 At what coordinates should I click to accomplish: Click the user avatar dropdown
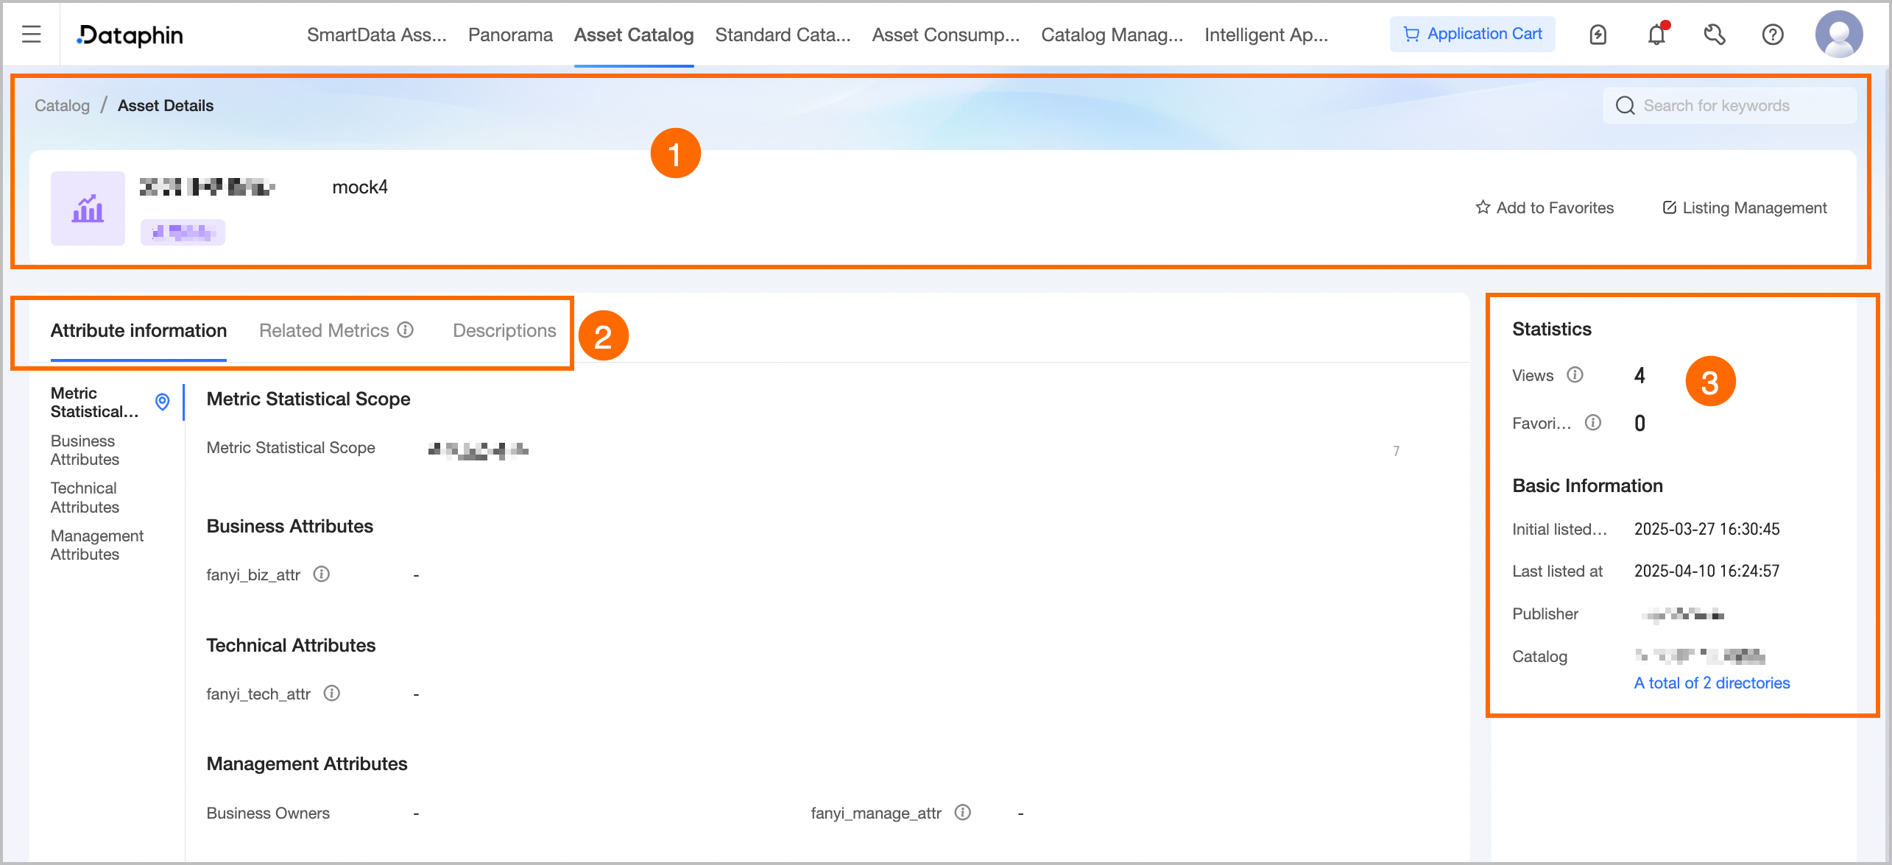pyautogui.click(x=1839, y=34)
